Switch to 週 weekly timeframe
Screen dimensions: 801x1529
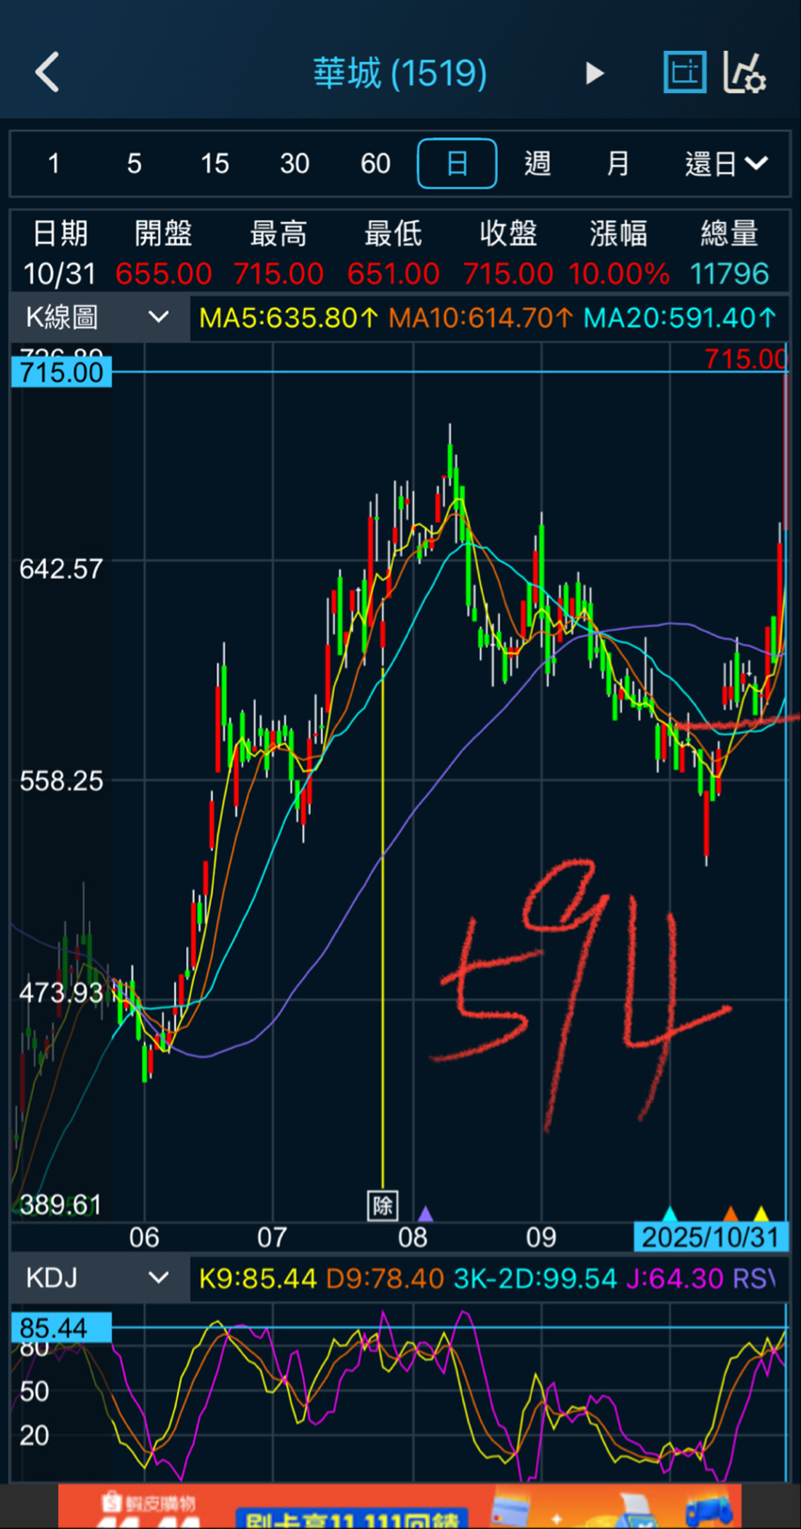coord(537,164)
